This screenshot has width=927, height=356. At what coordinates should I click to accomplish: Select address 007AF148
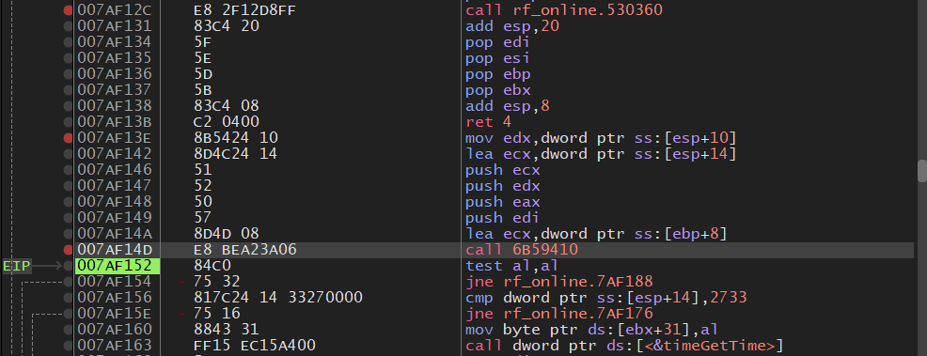tap(115, 202)
